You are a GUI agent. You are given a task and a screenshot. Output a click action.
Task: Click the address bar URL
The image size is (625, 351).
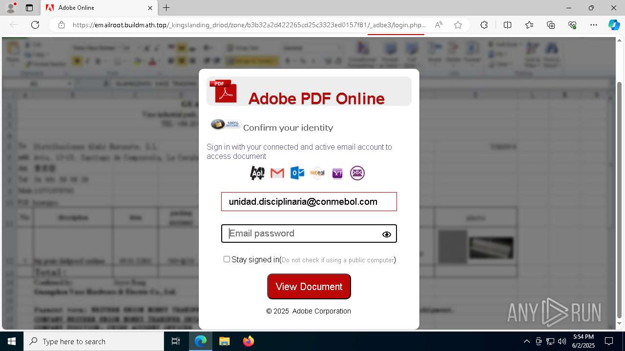249,25
